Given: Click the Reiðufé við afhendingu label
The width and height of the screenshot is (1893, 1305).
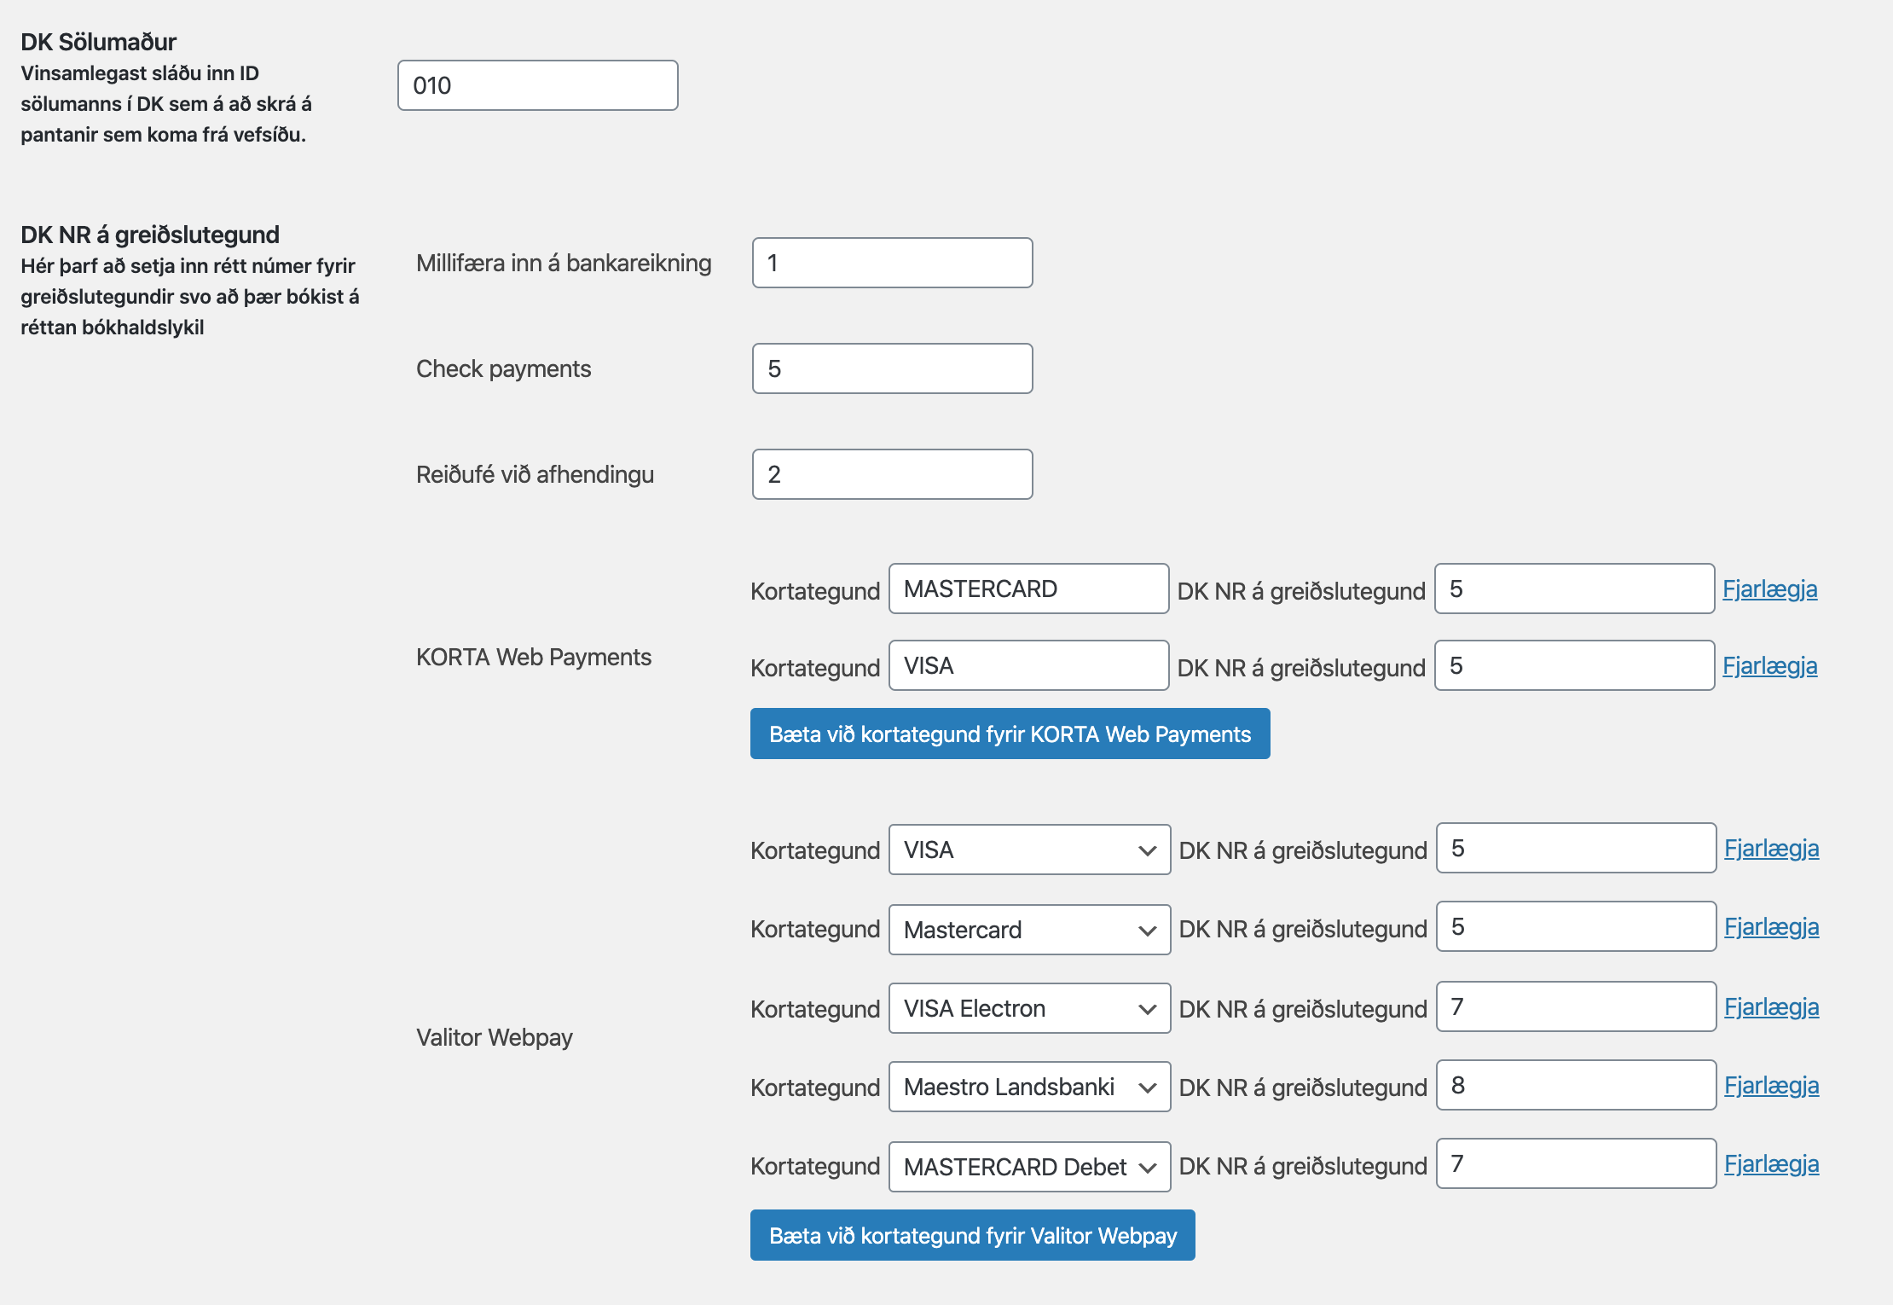Looking at the screenshot, I should click(535, 474).
